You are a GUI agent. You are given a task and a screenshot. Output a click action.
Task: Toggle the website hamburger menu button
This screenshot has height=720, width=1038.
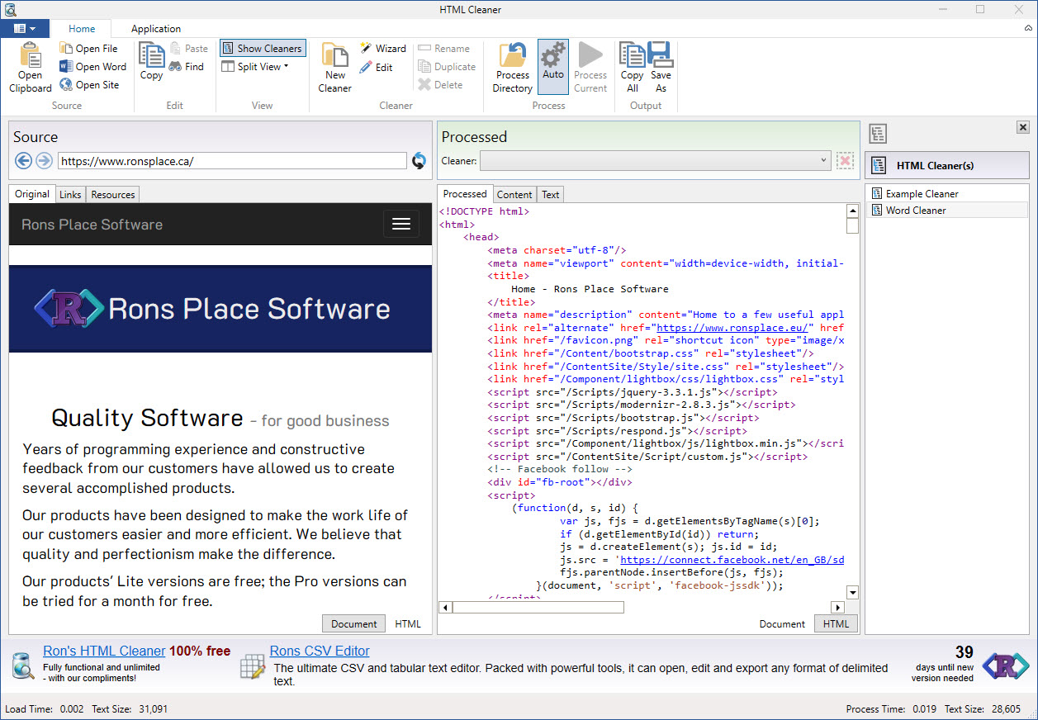click(401, 224)
